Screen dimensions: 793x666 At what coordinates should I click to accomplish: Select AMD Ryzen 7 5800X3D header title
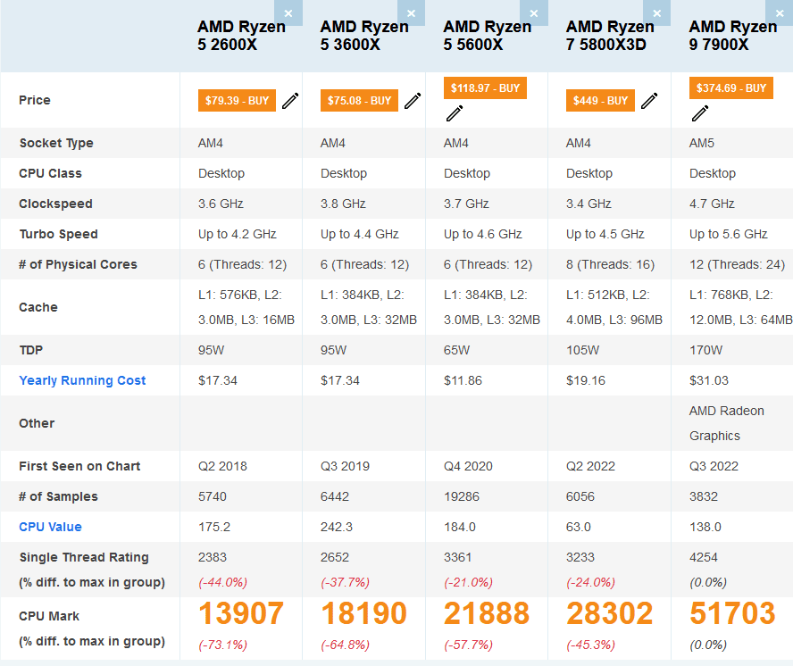611,36
